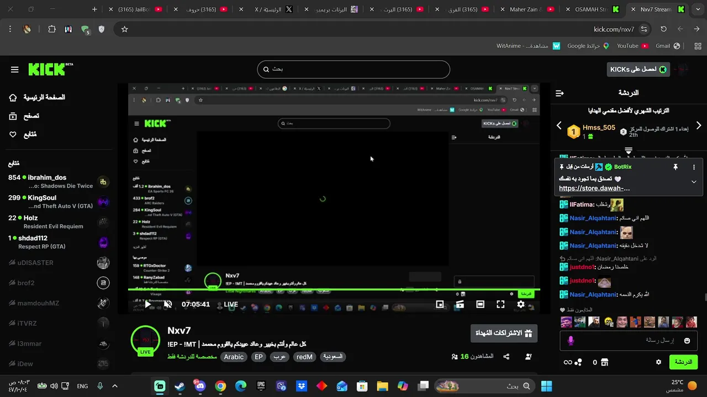Toggle theater mode
Viewport: 707px width, 397px height.
480,304
